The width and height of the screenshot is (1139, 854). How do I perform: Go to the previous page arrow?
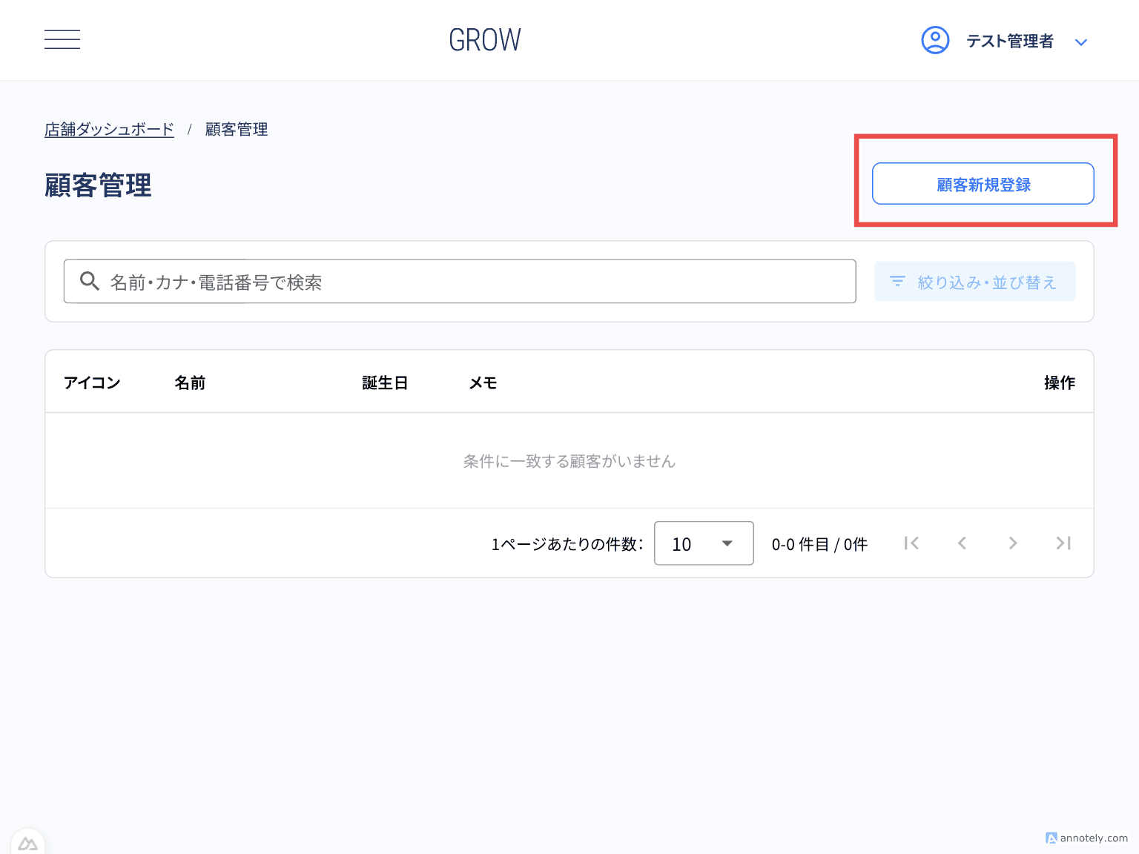pos(962,543)
